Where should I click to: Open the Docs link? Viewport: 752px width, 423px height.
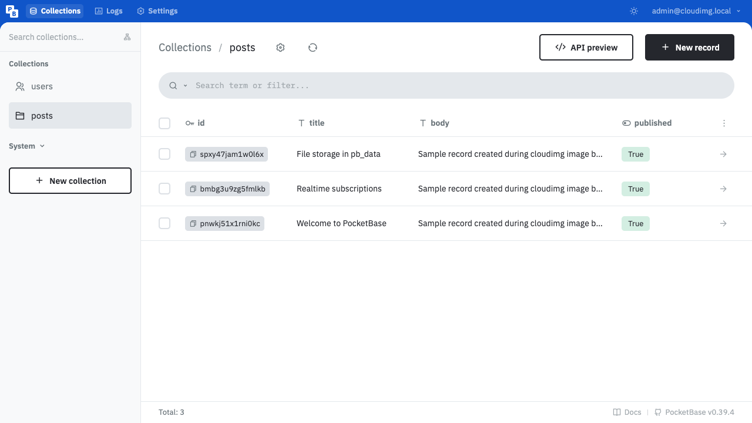627,412
